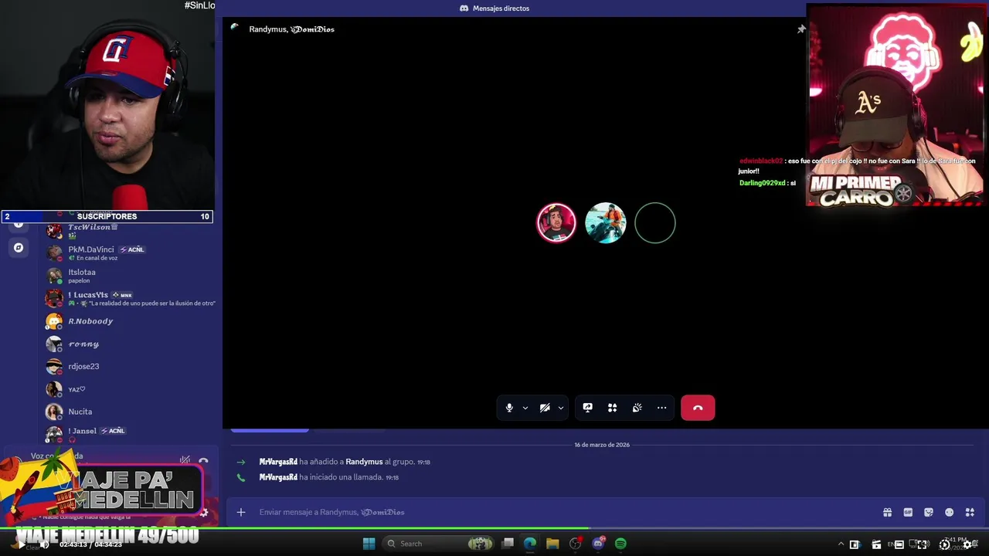Screen dimensions: 989x556
Task: Open the GIF picker
Action: pos(908,512)
